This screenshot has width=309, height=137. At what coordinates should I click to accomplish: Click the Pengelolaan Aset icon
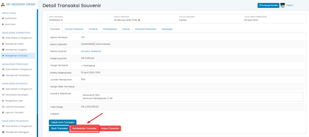3,101
